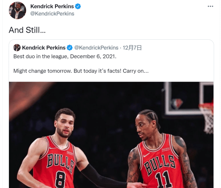Click the 'And Still...' tweet text

[x=27, y=30]
